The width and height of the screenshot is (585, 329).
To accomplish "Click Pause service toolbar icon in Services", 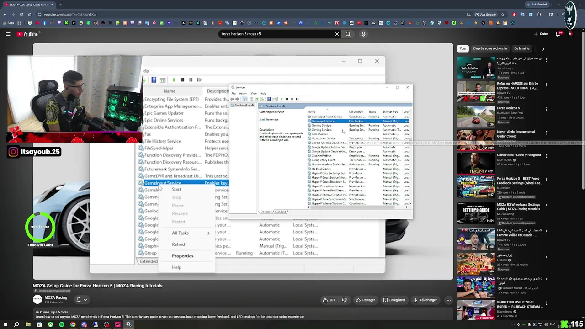I will pyautogui.click(x=292, y=99).
